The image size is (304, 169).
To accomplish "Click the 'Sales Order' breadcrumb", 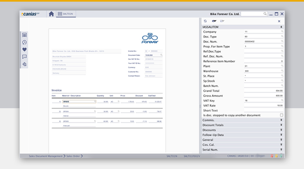I will click(73, 156).
